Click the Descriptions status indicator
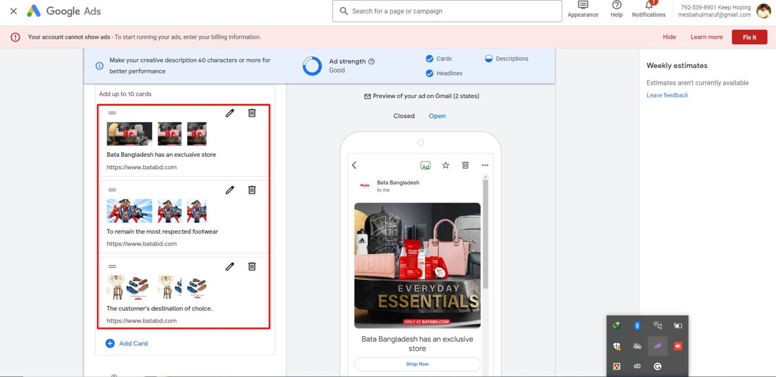Image resolution: width=776 pixels, height=377 pixels. 489,58
